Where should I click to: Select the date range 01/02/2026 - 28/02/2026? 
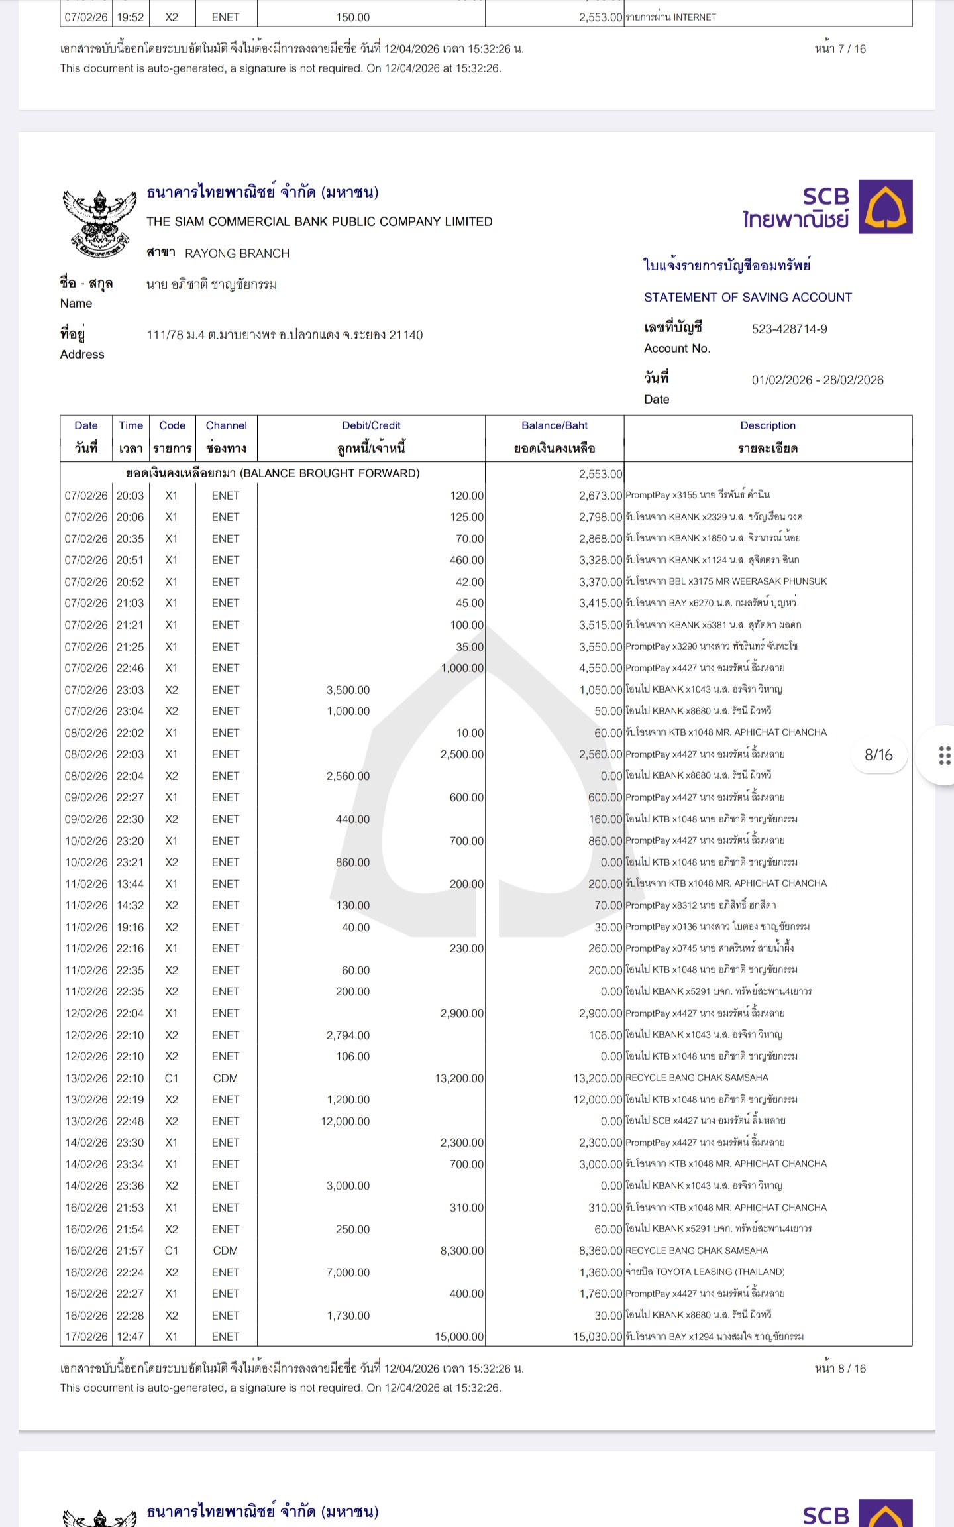point(817,380)
